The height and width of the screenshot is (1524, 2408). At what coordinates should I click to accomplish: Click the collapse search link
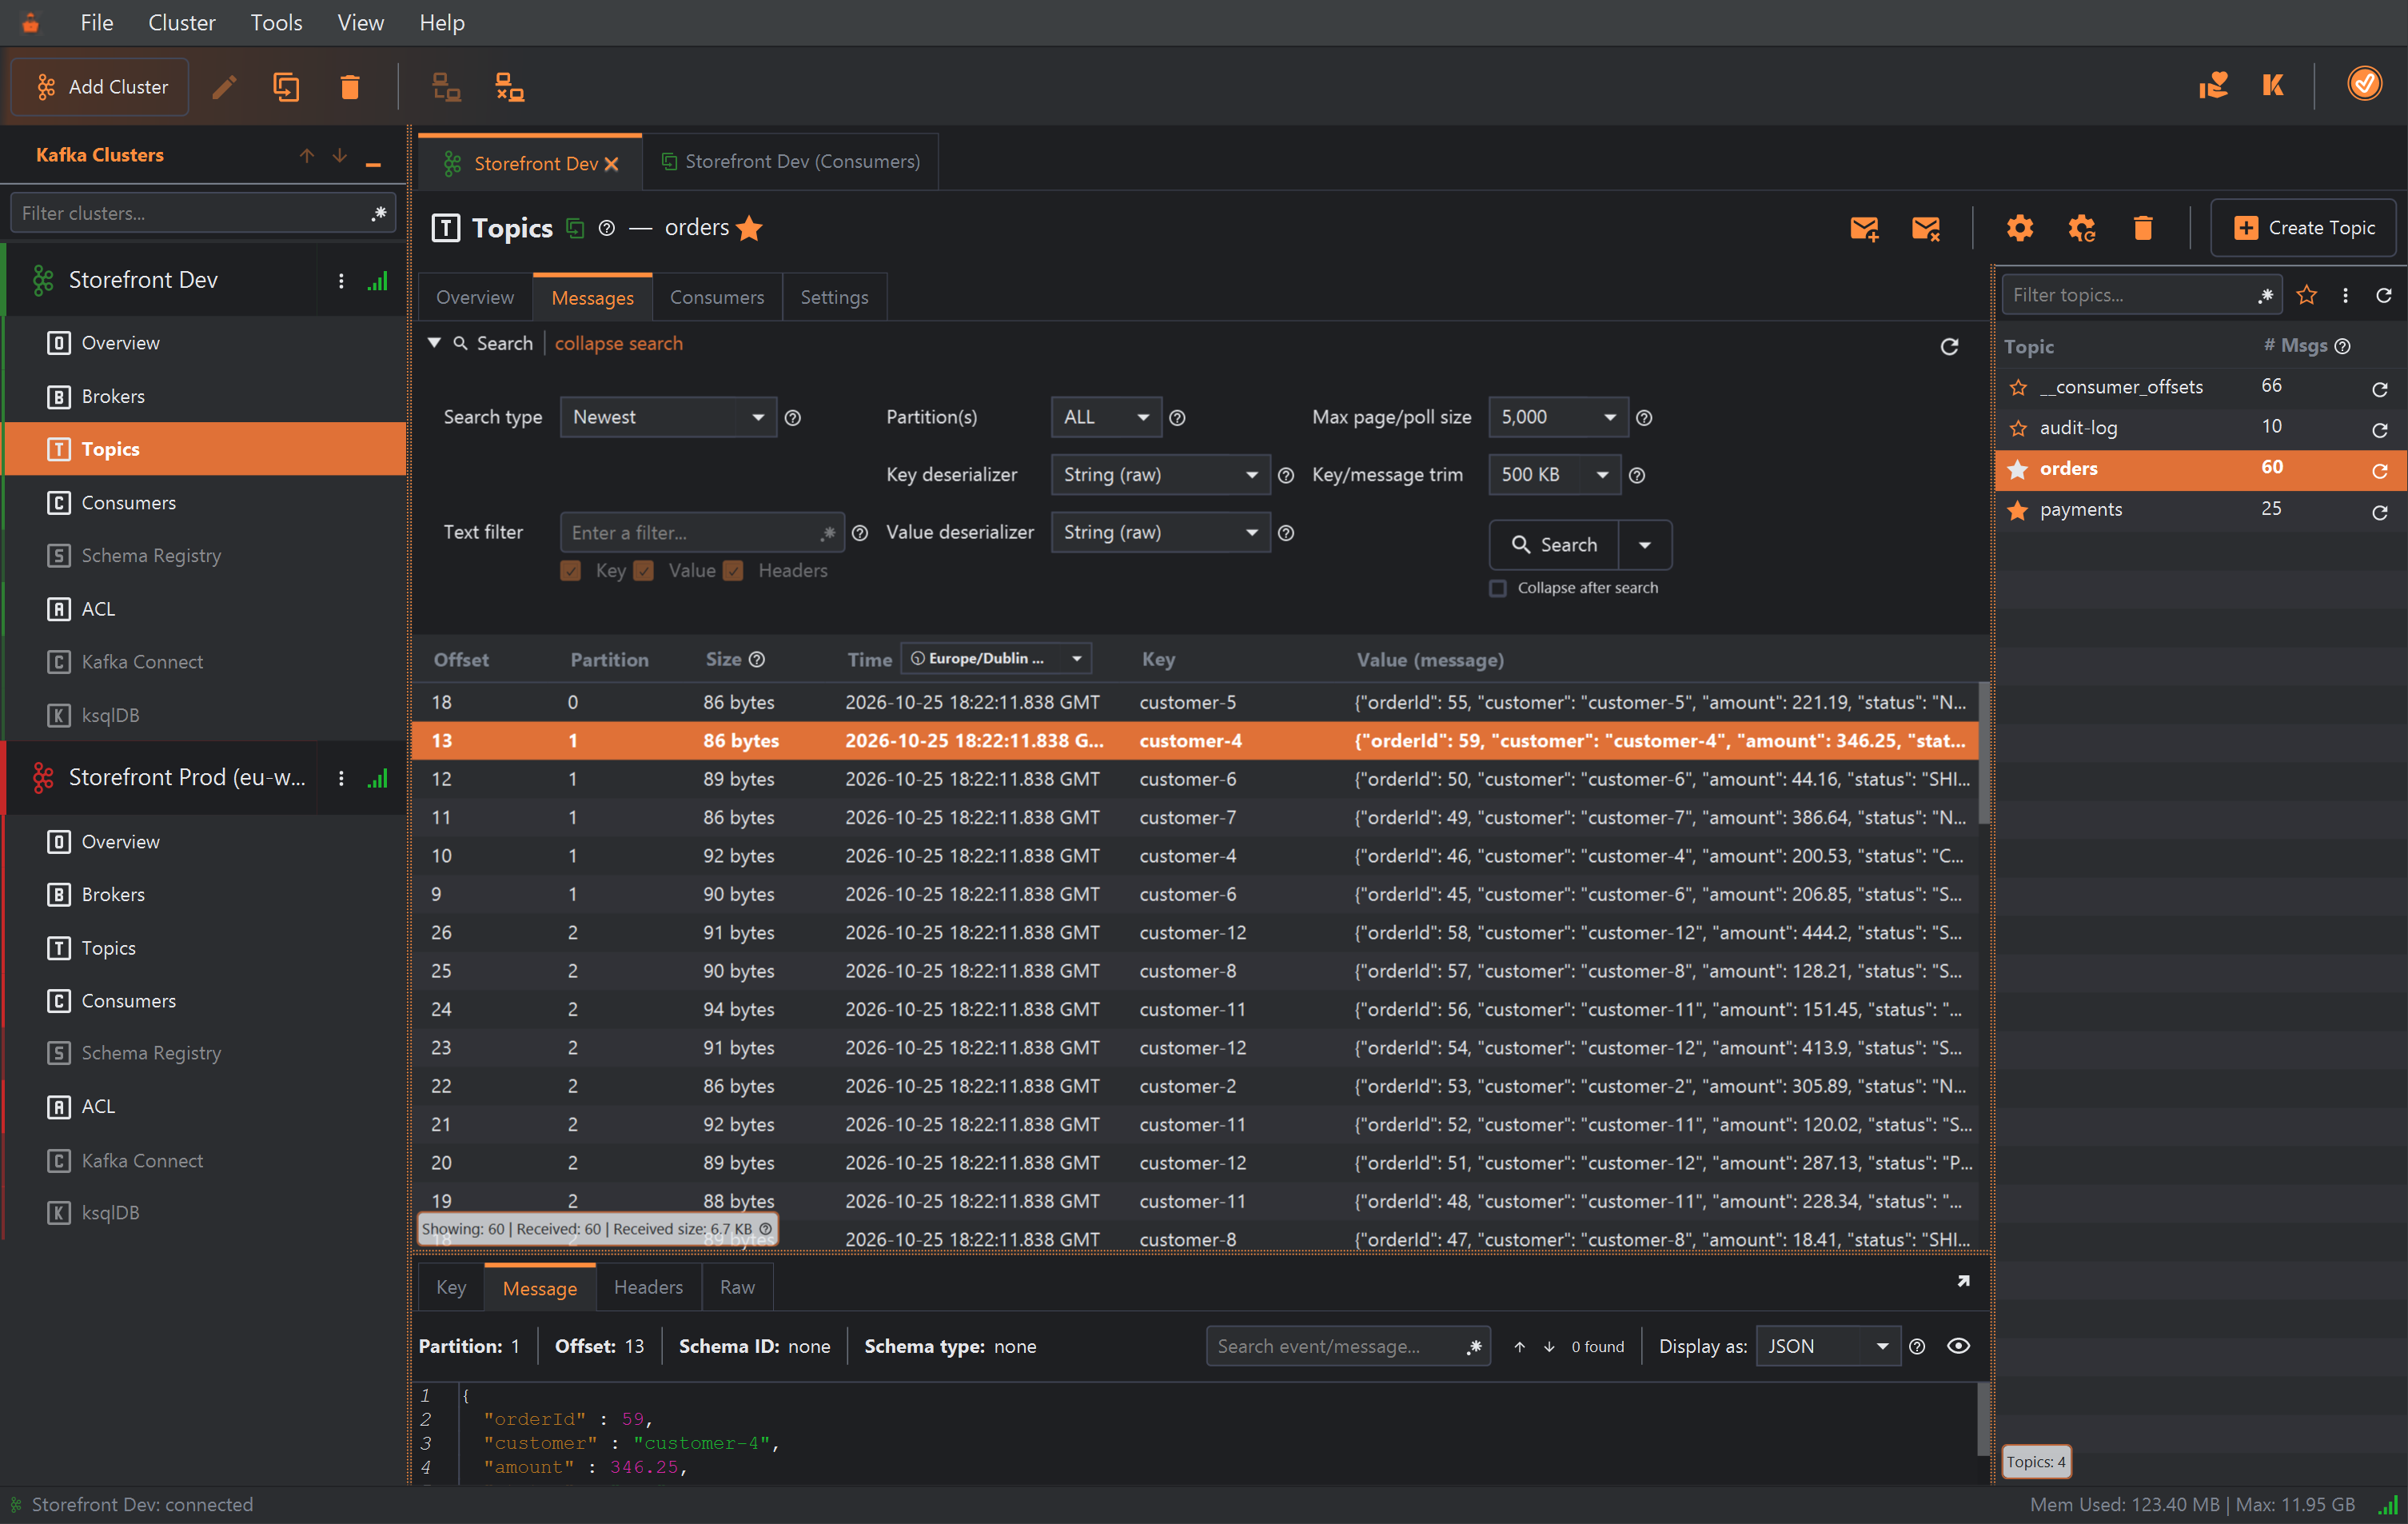click(618, 343)
